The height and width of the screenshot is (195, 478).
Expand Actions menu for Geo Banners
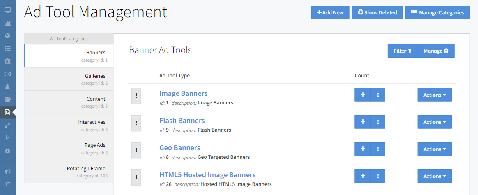tap(434, 149)
